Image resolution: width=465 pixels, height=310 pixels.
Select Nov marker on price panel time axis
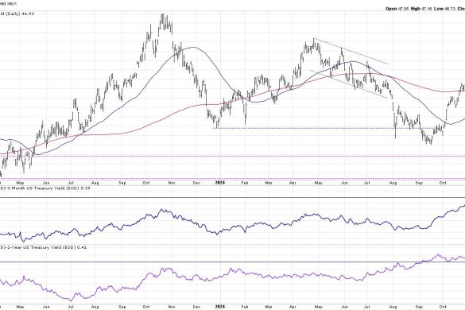(x=172, y=183)
